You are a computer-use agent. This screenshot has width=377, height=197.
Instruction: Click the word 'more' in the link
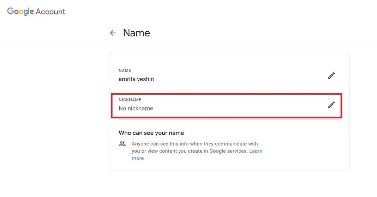[138, 158]
